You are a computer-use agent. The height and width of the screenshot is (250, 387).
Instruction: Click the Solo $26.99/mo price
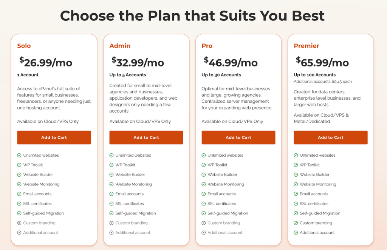(46, 62)
